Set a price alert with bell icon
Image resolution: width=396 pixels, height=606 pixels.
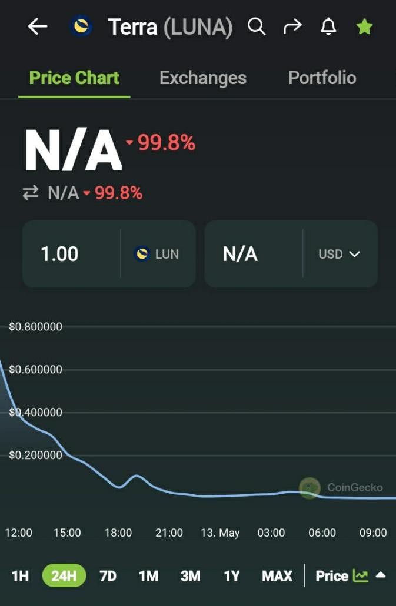click(328, 26)
